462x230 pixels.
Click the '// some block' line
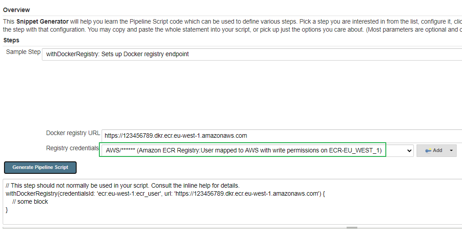point(30,202)
